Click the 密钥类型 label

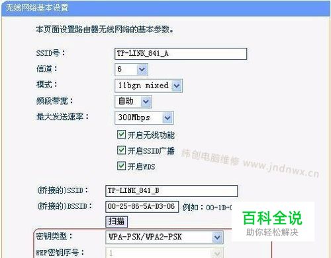[54, 236]
